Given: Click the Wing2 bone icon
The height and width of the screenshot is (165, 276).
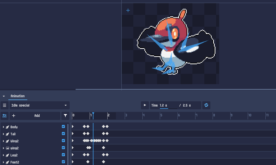Looking at the screenshot, I should (7, 141).
